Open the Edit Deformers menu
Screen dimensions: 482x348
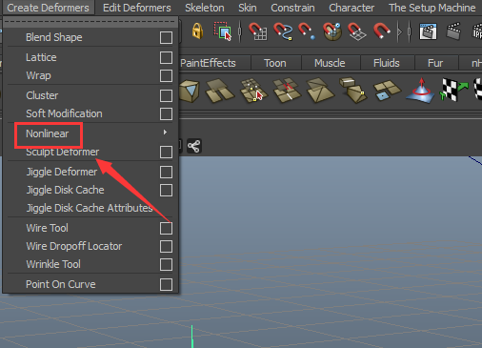(137, 8)
